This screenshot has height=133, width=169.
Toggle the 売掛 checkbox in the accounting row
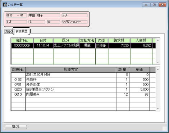point(98,46)
